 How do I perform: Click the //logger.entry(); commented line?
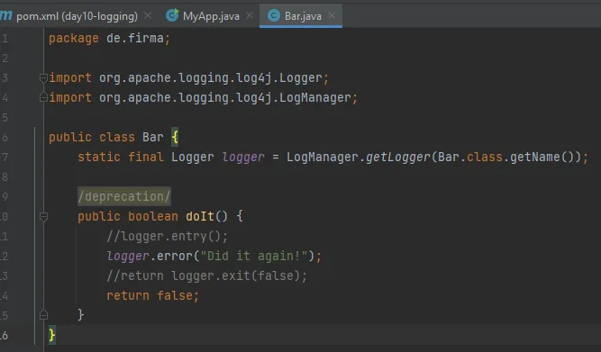[x=167, y=237]
